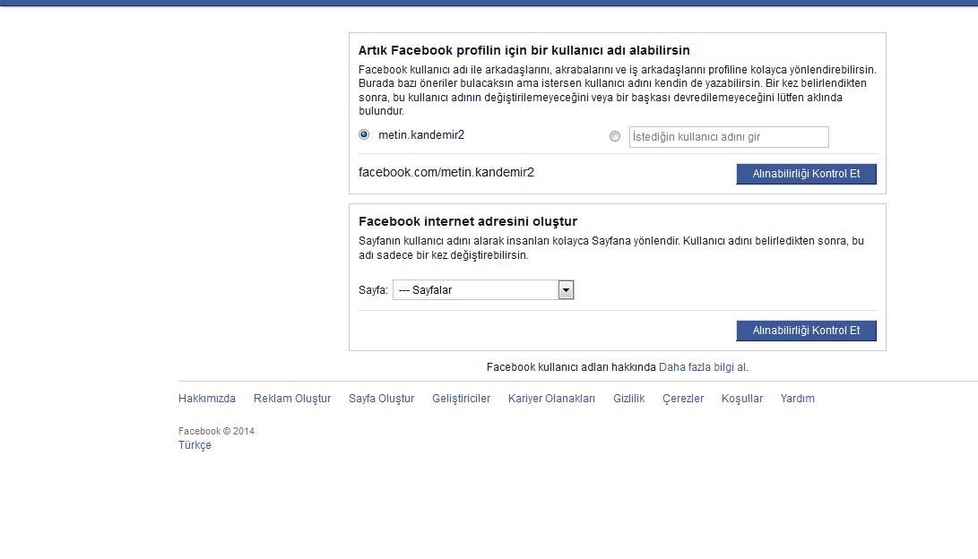Screen dimensions: 978x559
Task: Select the metin.kandemir2 username radio button
Action: 364,134
